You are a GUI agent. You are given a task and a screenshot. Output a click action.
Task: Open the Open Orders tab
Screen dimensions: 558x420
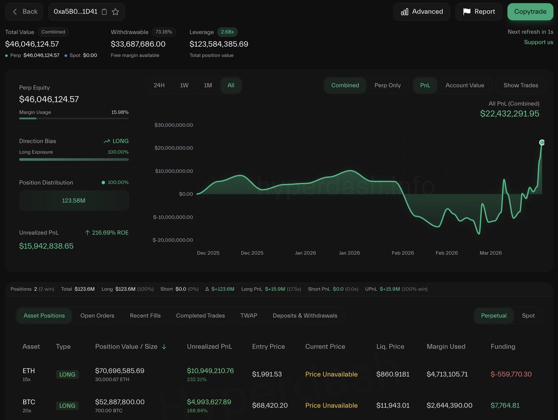(x=97, y=315)
